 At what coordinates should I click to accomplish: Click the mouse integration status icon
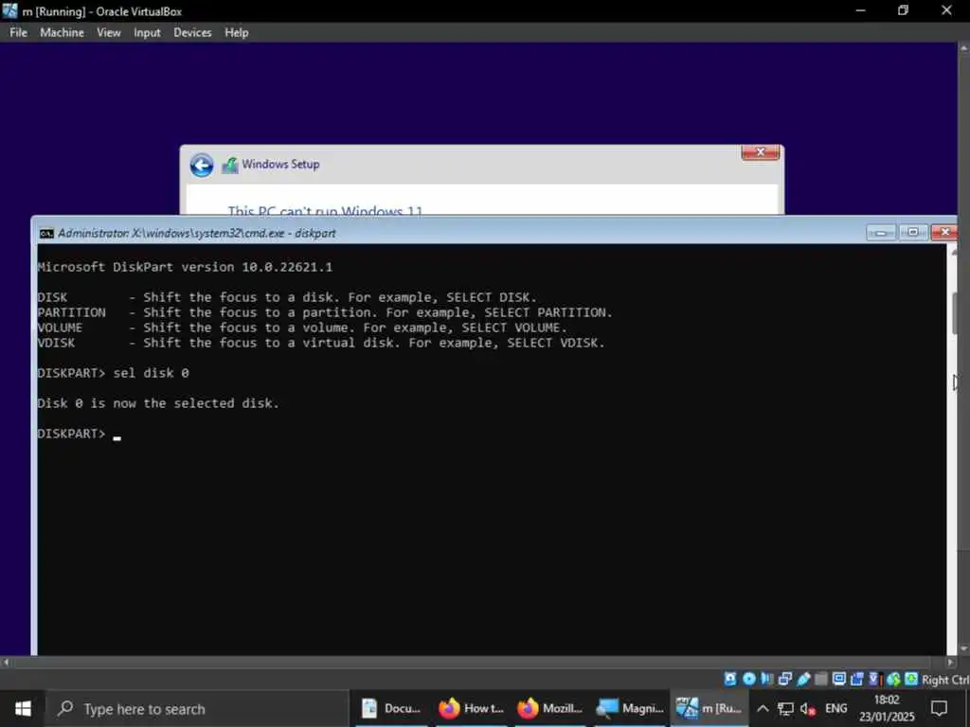click(x=893, y=679)
